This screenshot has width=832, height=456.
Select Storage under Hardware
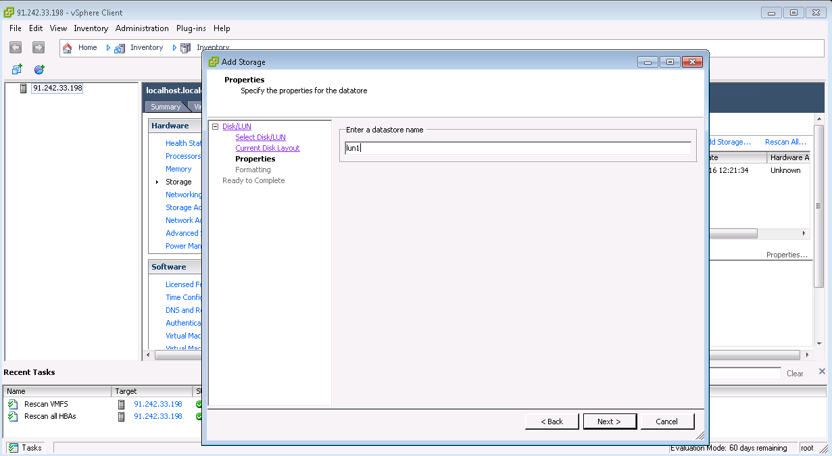tap(178, 182)
